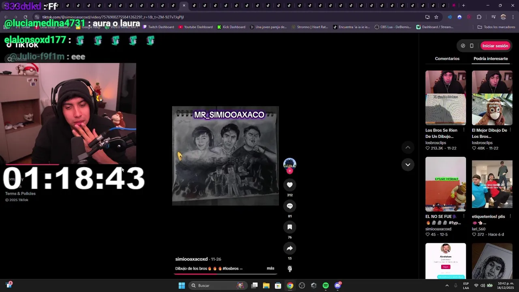Open the media control icon in Chrome toolbar
The width and height of the screenshot is (519, 292).
click(x=493, y=17)
